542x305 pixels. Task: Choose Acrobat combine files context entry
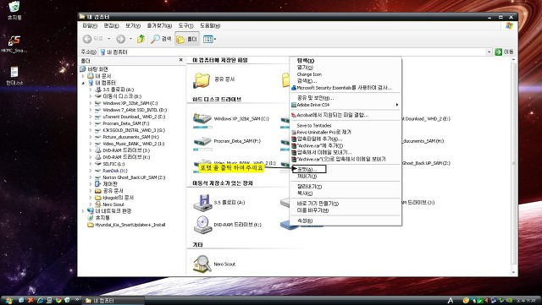pyautogui.click(x=346, y=115)
